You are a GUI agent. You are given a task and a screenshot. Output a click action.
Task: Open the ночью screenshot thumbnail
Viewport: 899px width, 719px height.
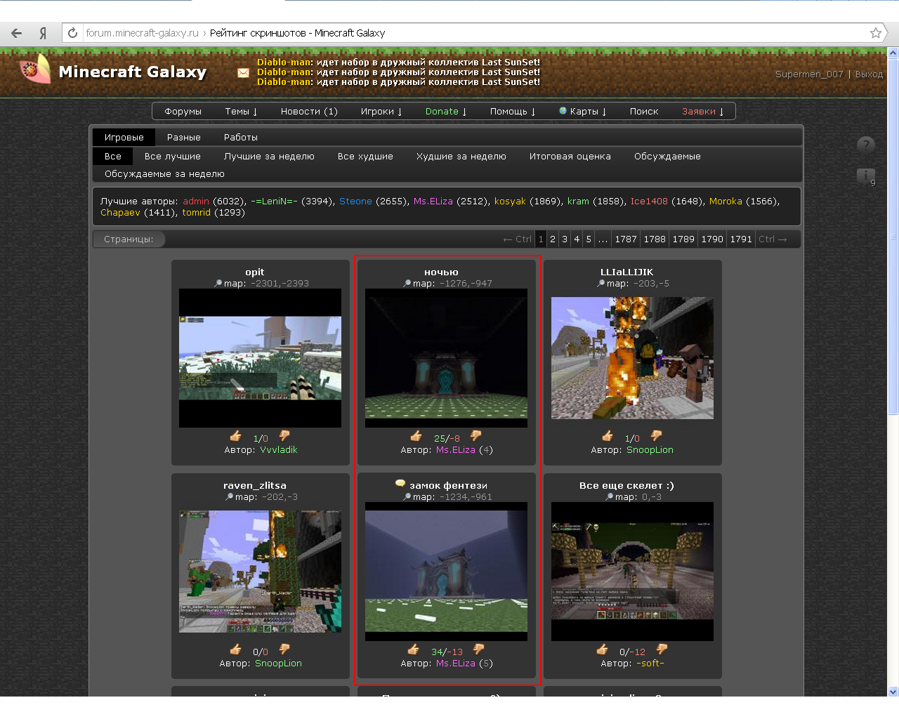coord(446,358)
